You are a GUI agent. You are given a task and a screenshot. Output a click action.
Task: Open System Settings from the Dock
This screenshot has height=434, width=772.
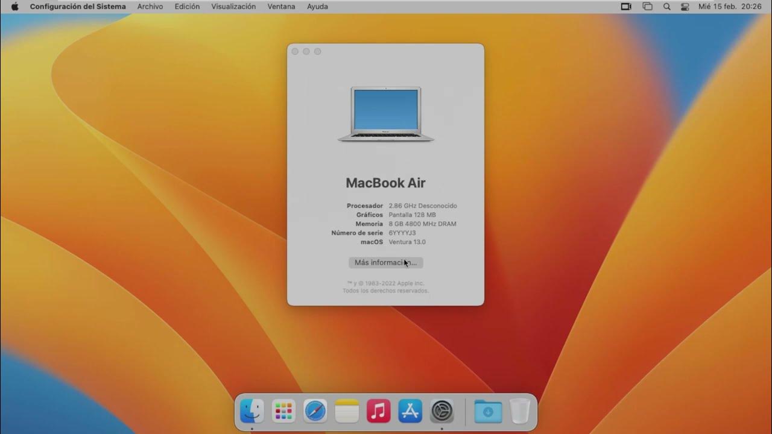pos(442,411)
